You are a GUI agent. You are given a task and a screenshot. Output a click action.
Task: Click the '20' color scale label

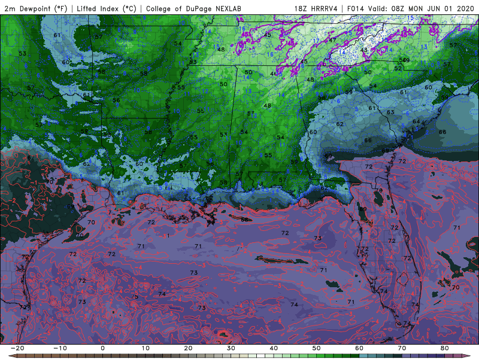tap(188, 348)
